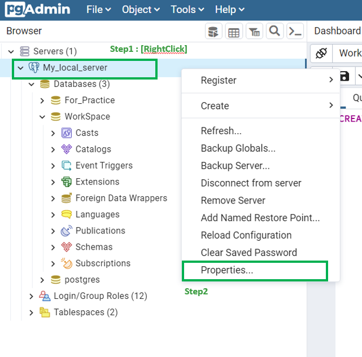Select Clear Saved Password entry
362x357 pixels.
pyautogui.click(x=261, y=253)
